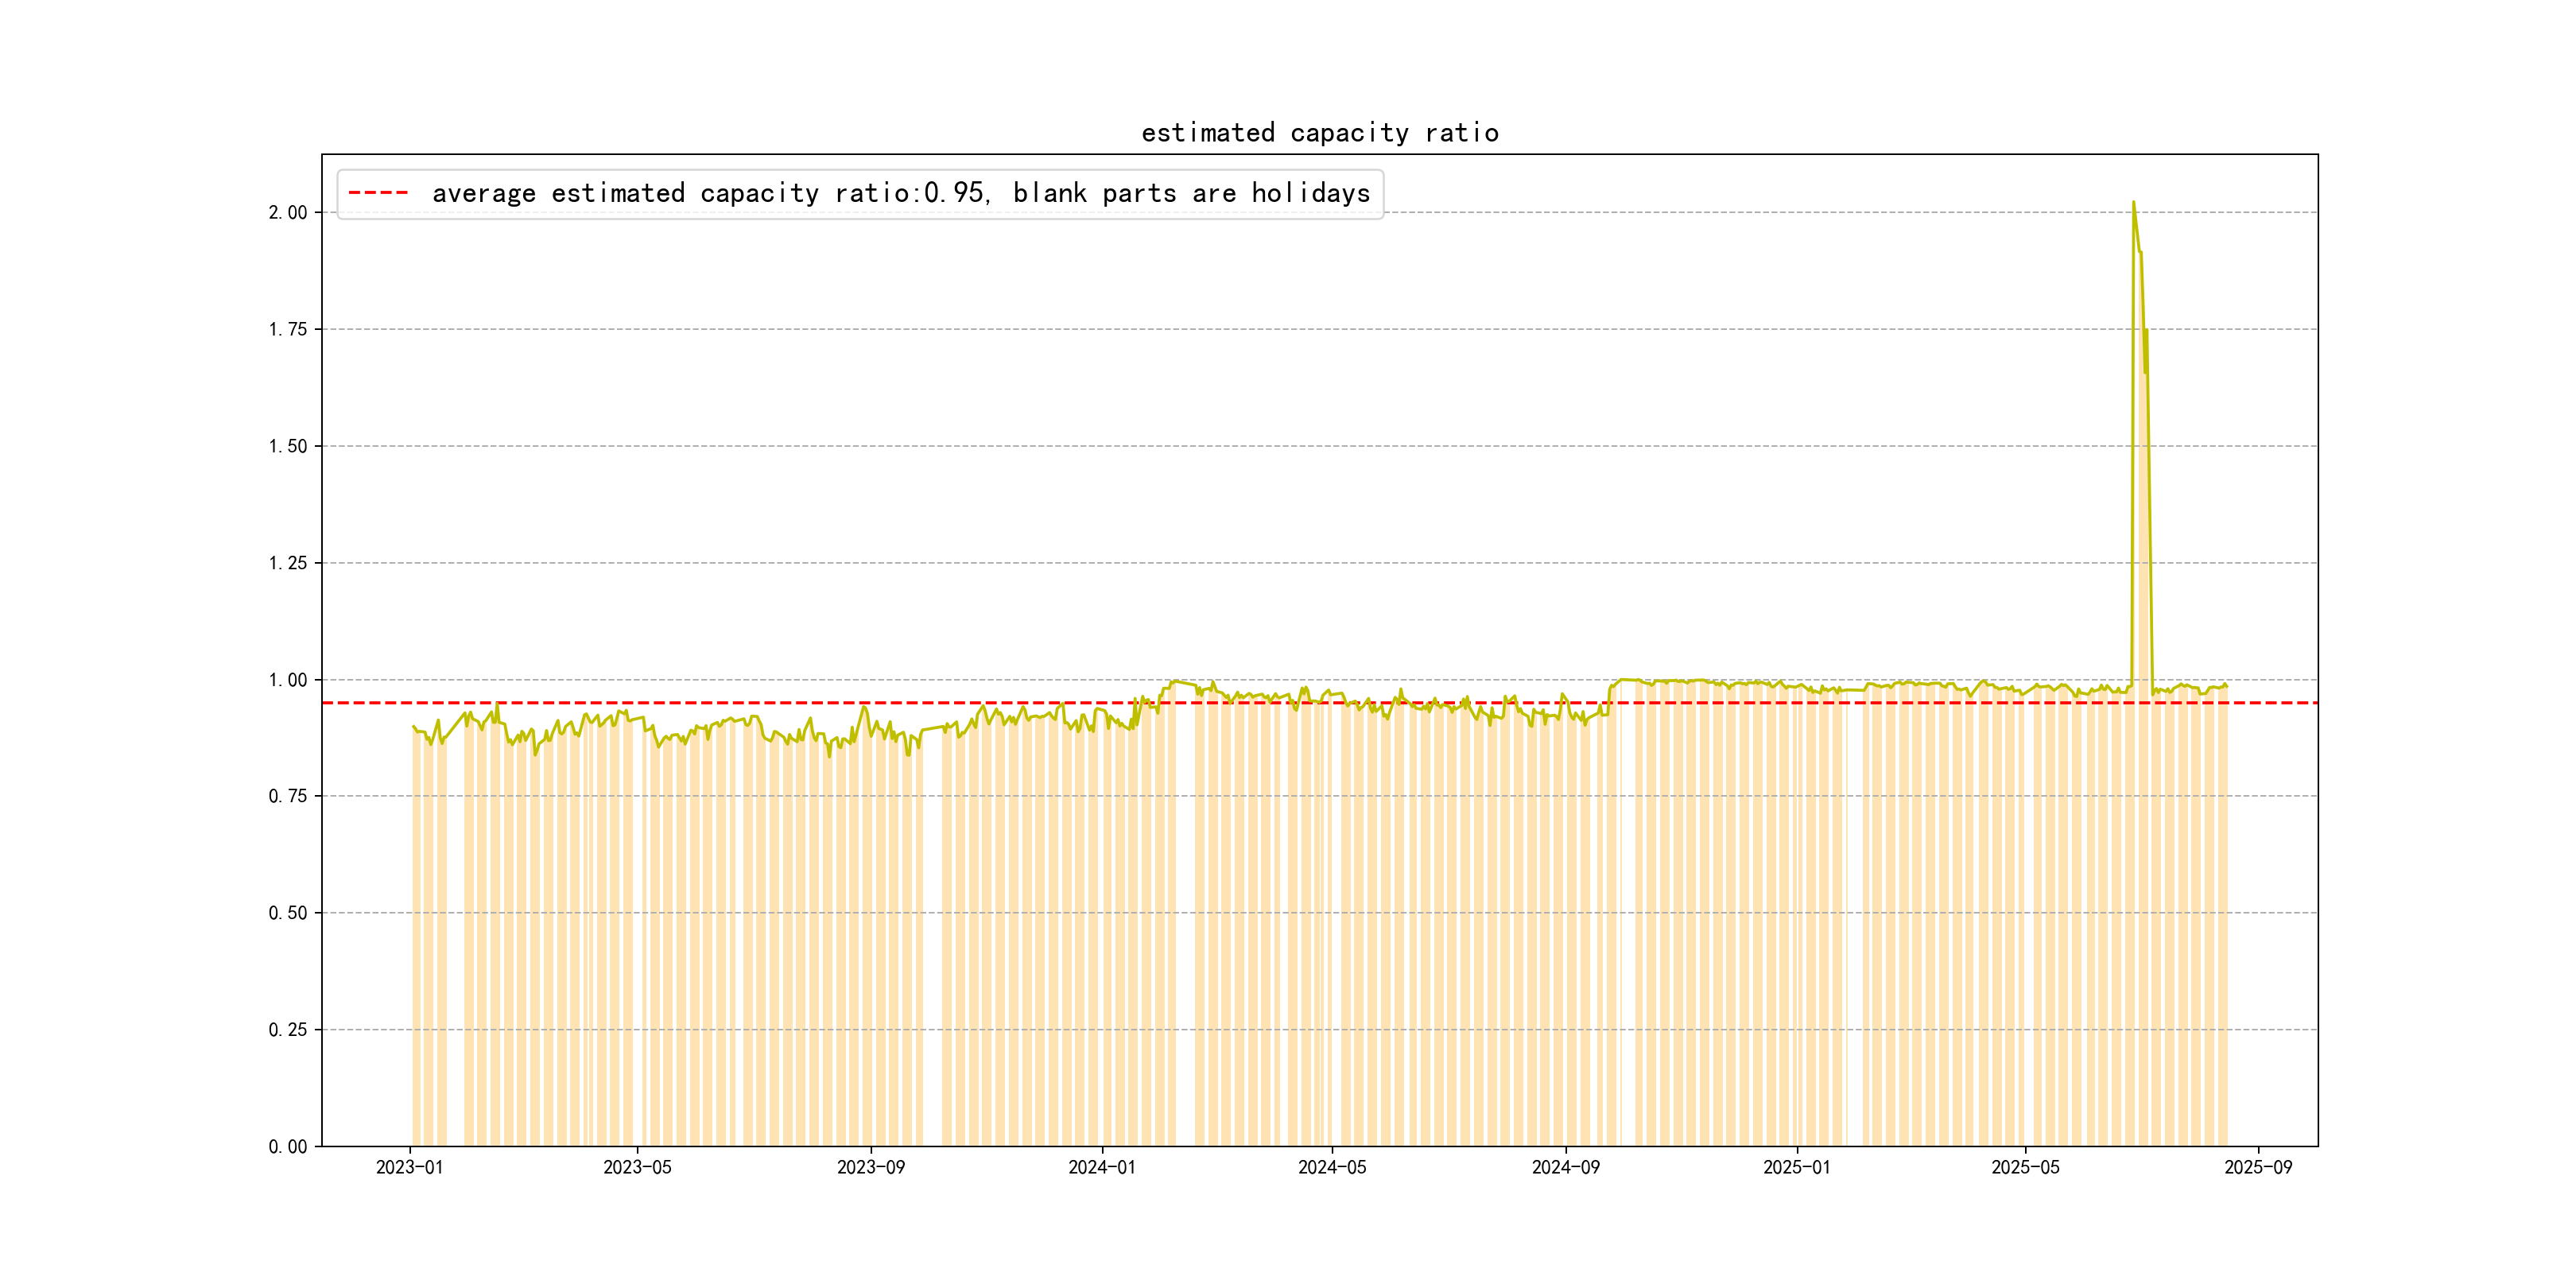This screenshot has width=2576, height=1288.
Task: Click the 2023-01 x-axis tick label
Action: pyautogui.click(x=409, y=1167)
